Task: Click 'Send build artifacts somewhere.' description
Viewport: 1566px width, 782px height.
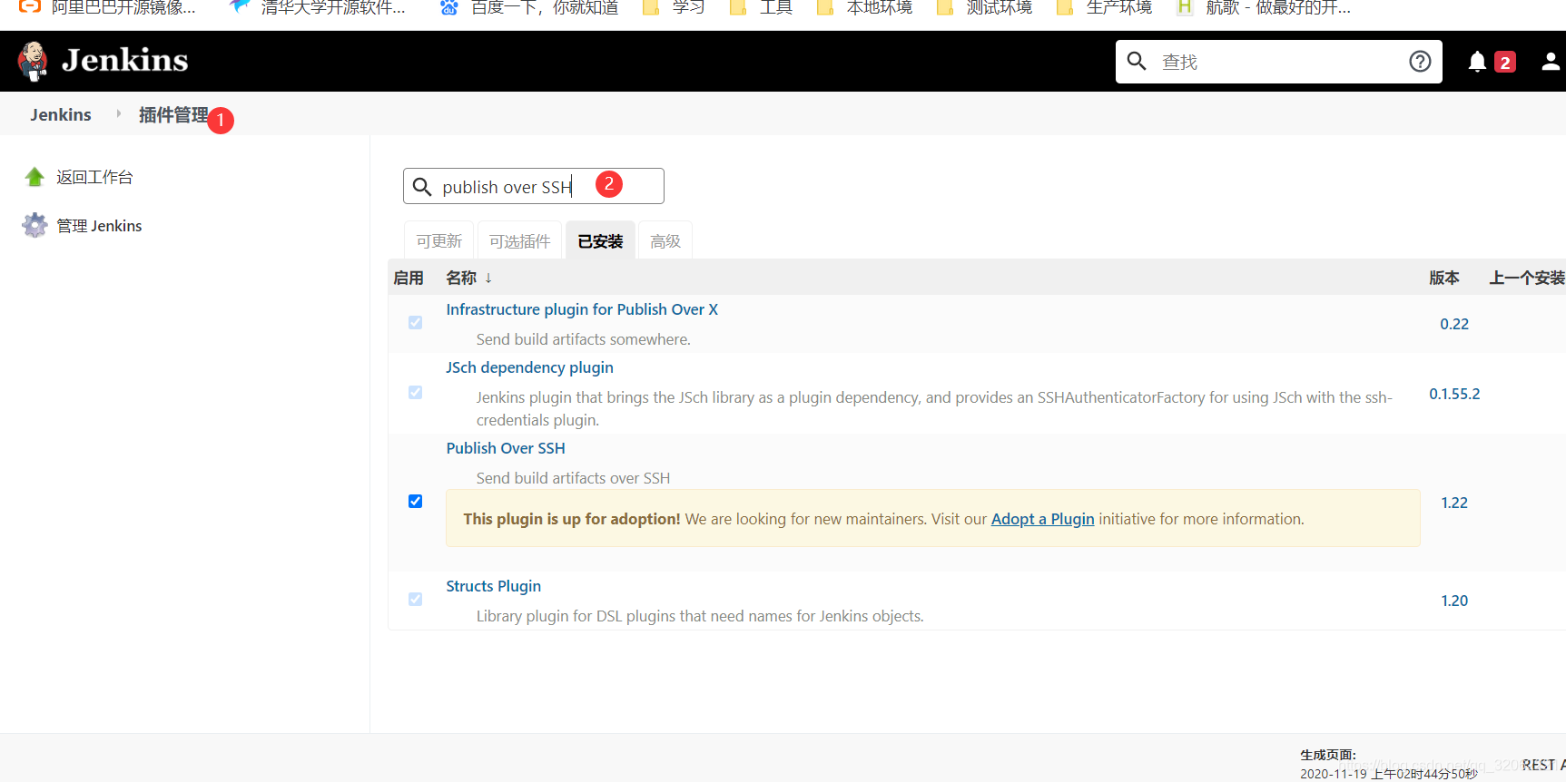Action: point(584,339)
